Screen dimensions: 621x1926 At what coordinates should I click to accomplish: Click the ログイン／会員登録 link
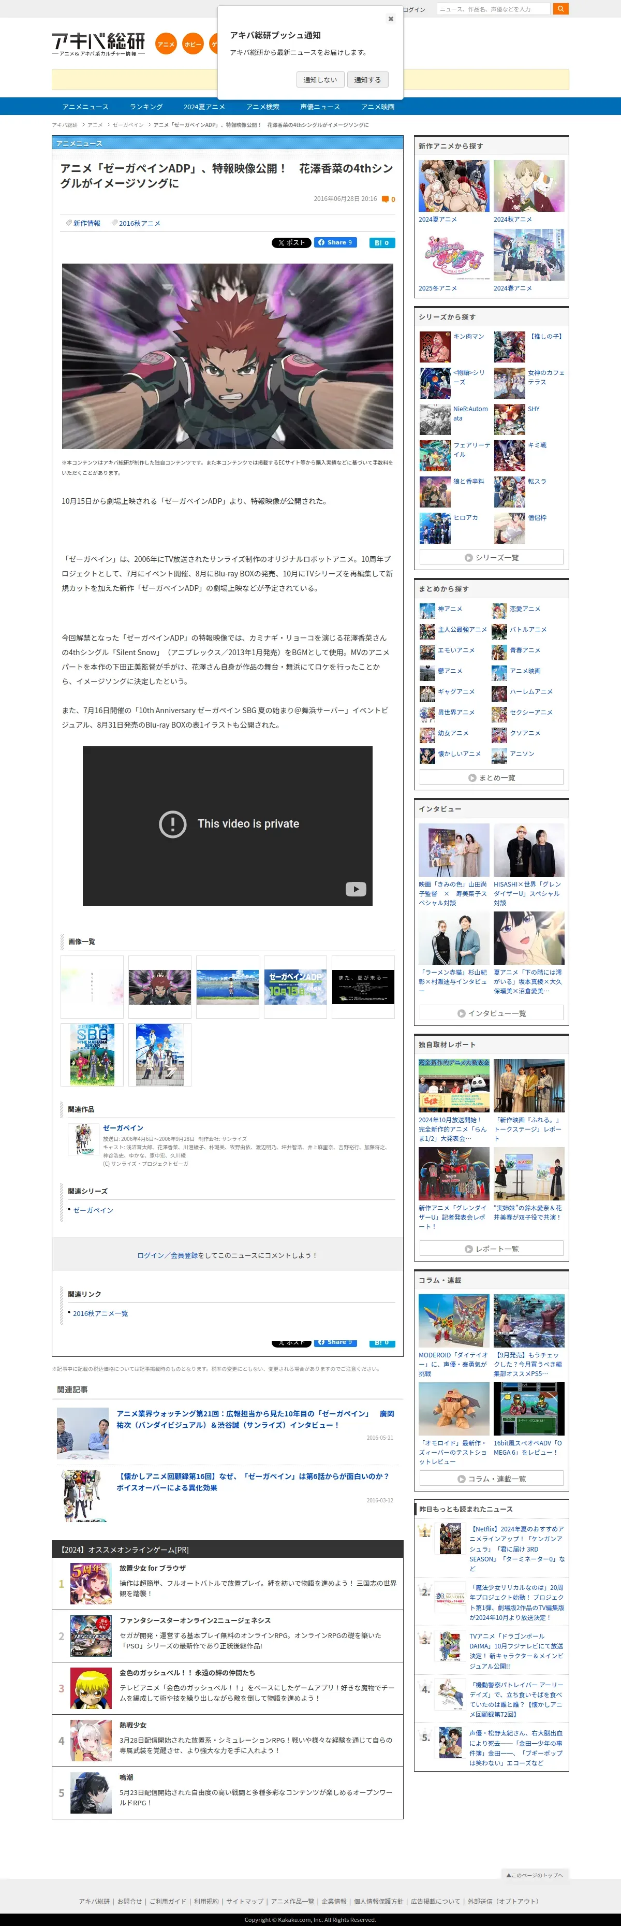click(167, 1255)
